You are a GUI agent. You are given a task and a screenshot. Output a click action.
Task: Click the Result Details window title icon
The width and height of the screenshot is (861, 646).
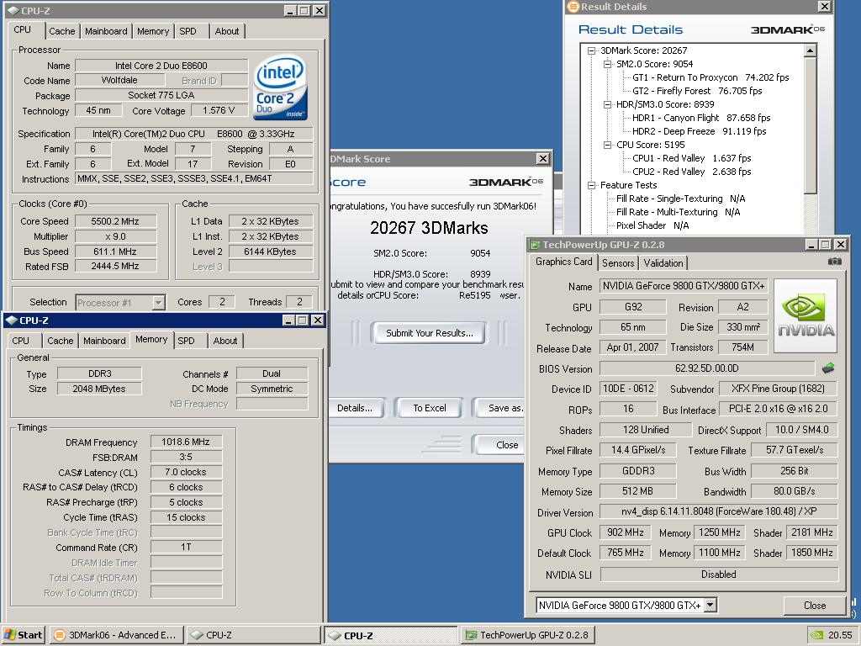[x=573, y=7]
